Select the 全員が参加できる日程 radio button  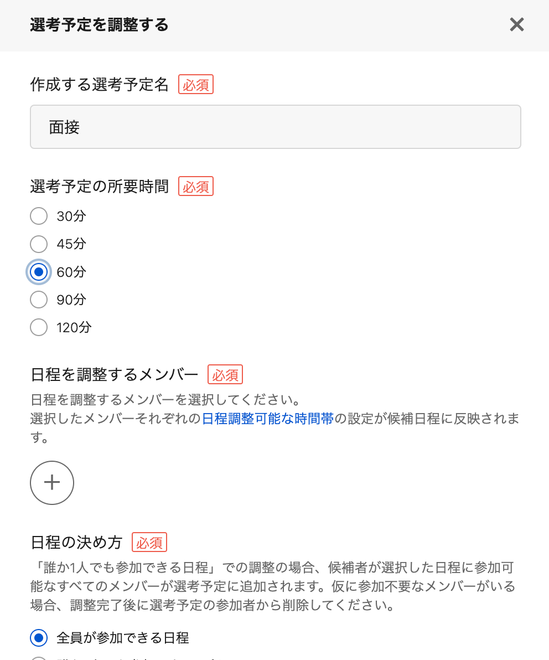click(39, 638)
